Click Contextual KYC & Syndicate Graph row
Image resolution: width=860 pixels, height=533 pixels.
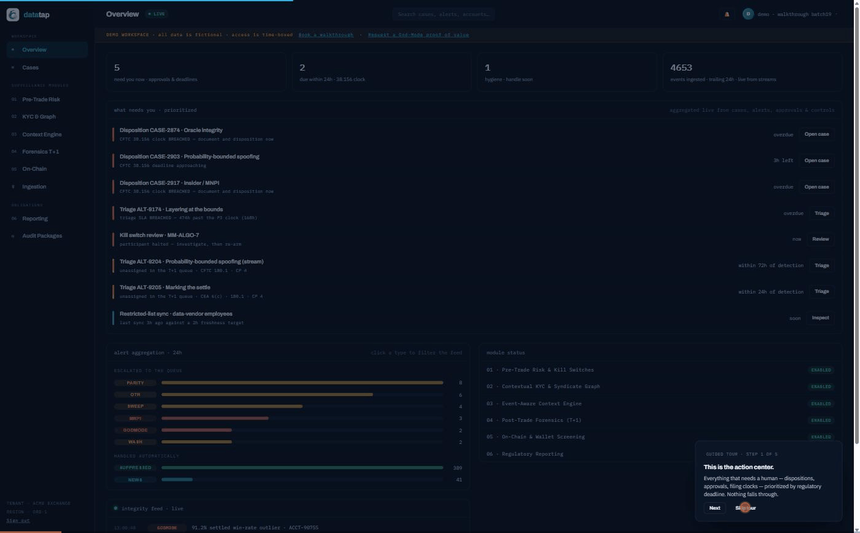[x=660, y=387]
